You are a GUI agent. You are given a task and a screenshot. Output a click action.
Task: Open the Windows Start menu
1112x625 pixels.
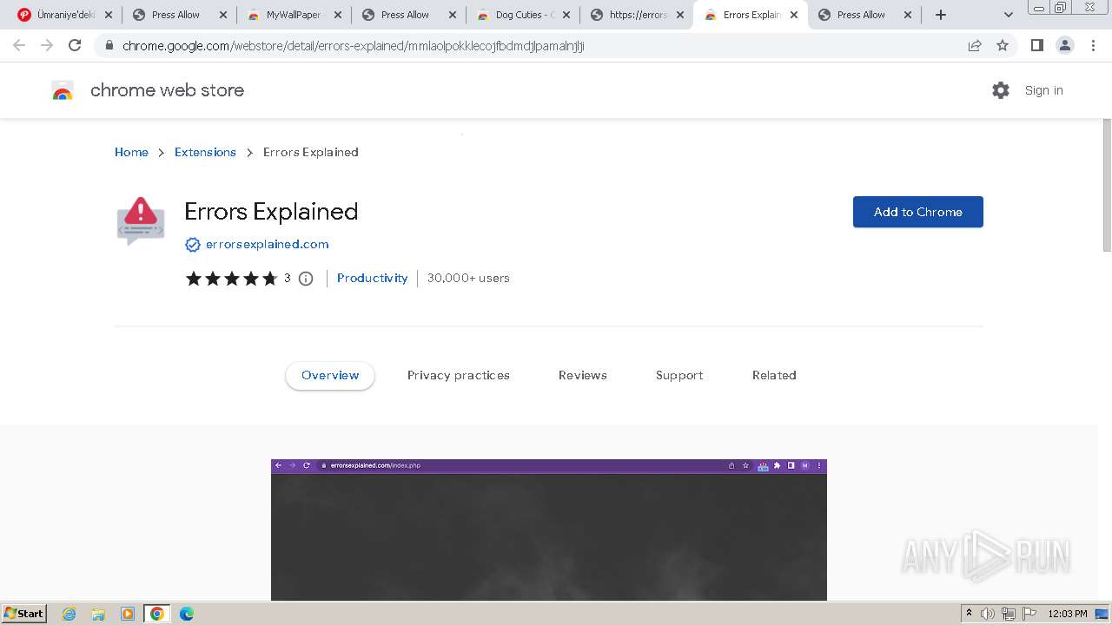(x=23, y=614)
